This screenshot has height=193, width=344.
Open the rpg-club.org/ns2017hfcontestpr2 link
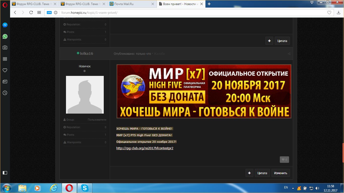click(x=145, y=148)
